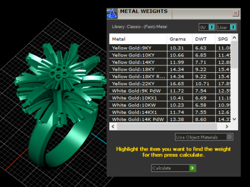Select the White Gold:9K PdW row
The width and height of the screenshot is (250, 187).
tap(170, 91)
